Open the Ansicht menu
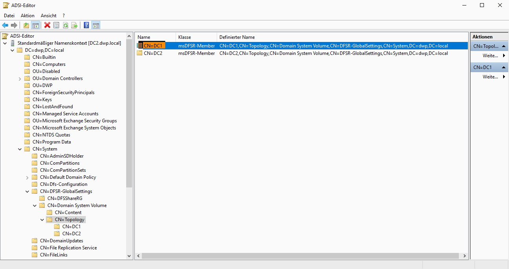This screenshot has width=509, height=269. [49, 16]
